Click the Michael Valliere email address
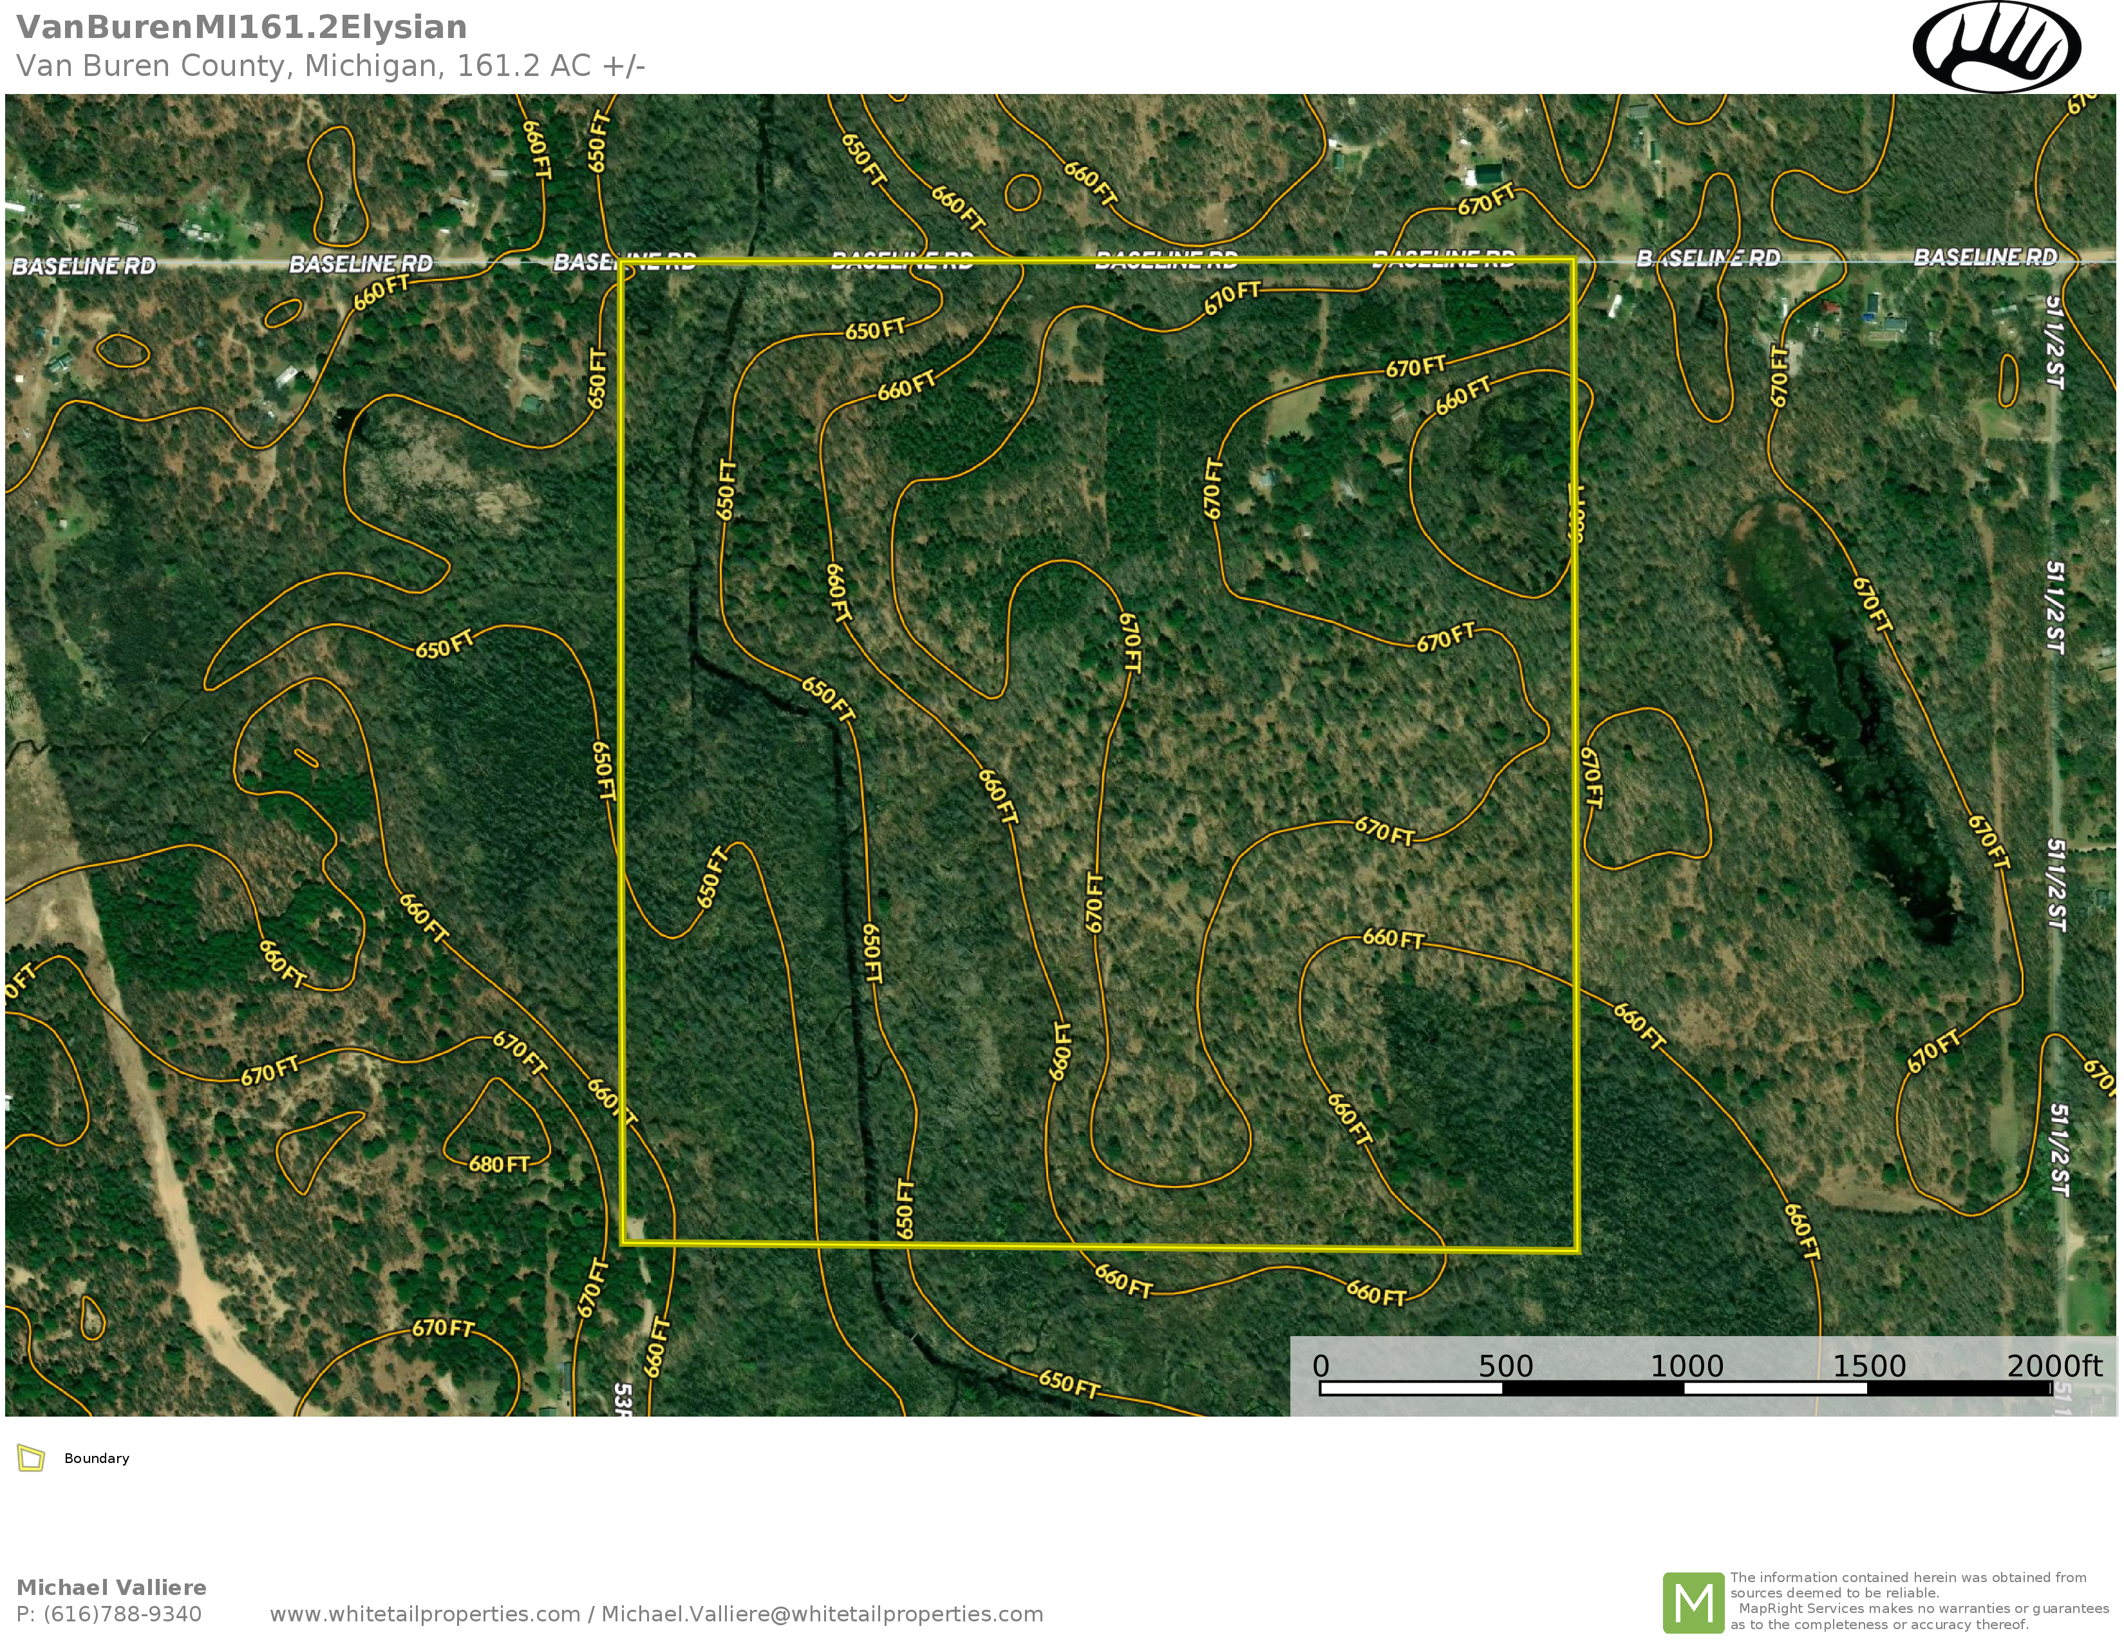 point(822,1614)
